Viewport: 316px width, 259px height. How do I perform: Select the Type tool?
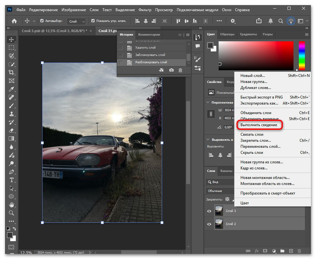(x=11, y=180)
